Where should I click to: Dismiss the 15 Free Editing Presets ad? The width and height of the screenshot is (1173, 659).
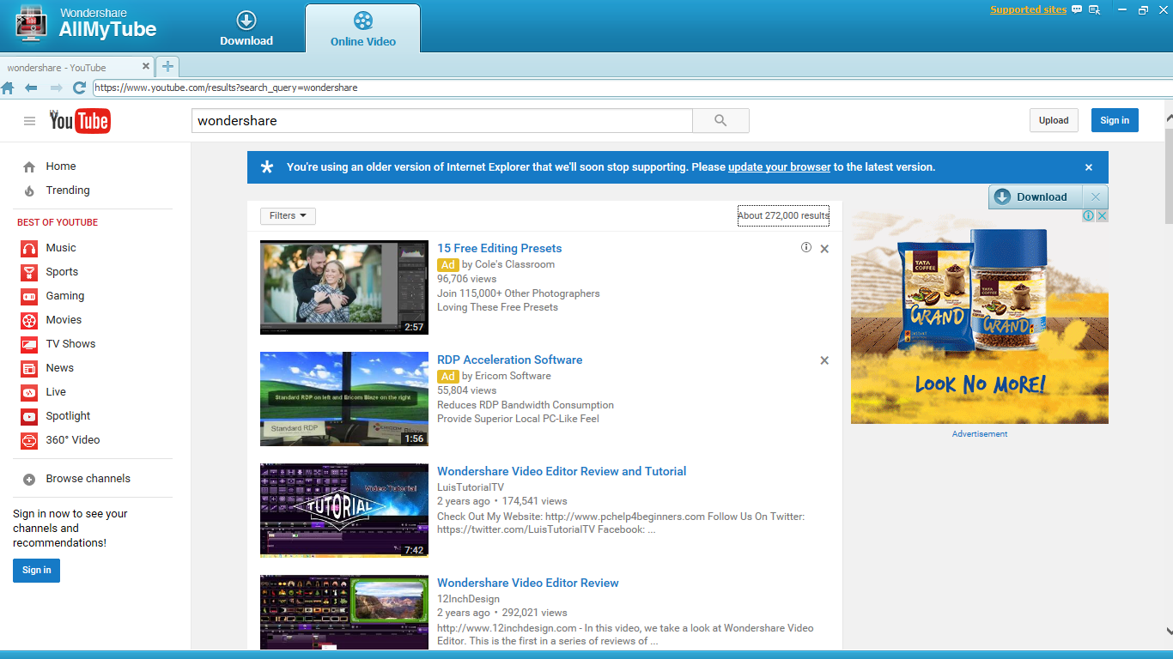tap(824, 249)
